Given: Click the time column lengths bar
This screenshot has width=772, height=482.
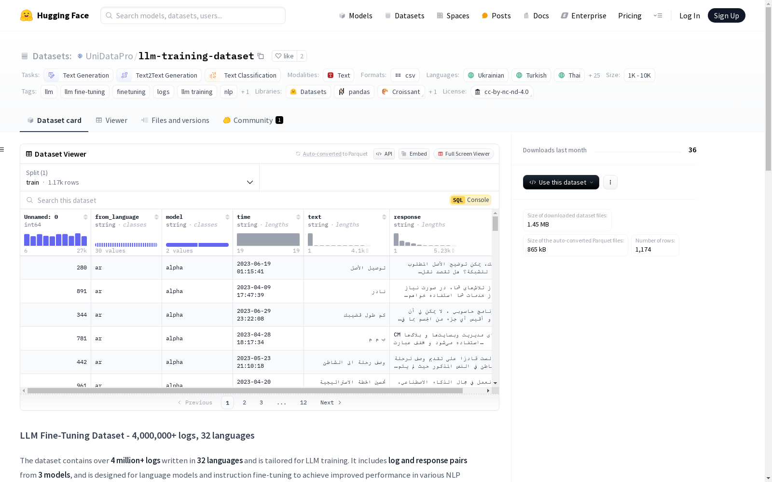Looking at the screenshot, I should 268,240.
